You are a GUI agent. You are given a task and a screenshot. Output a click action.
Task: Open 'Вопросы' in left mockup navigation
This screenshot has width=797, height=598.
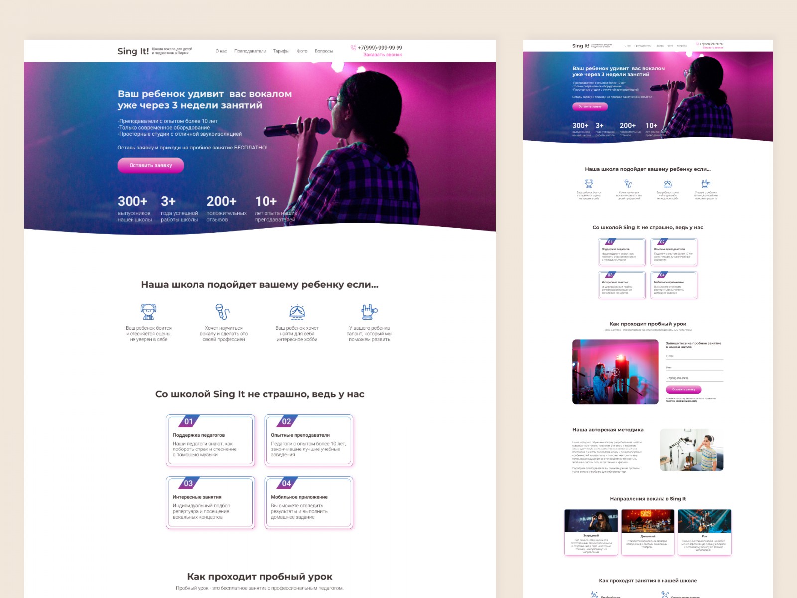324,51
